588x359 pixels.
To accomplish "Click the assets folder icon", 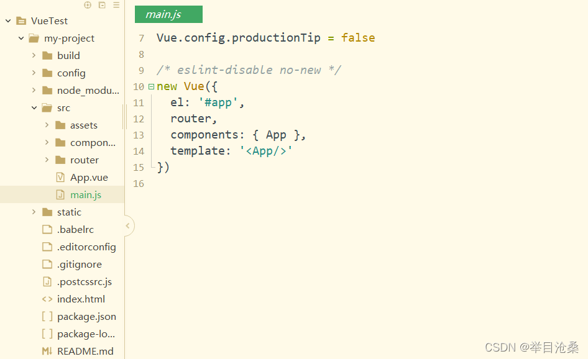I will tap(60, 125).
